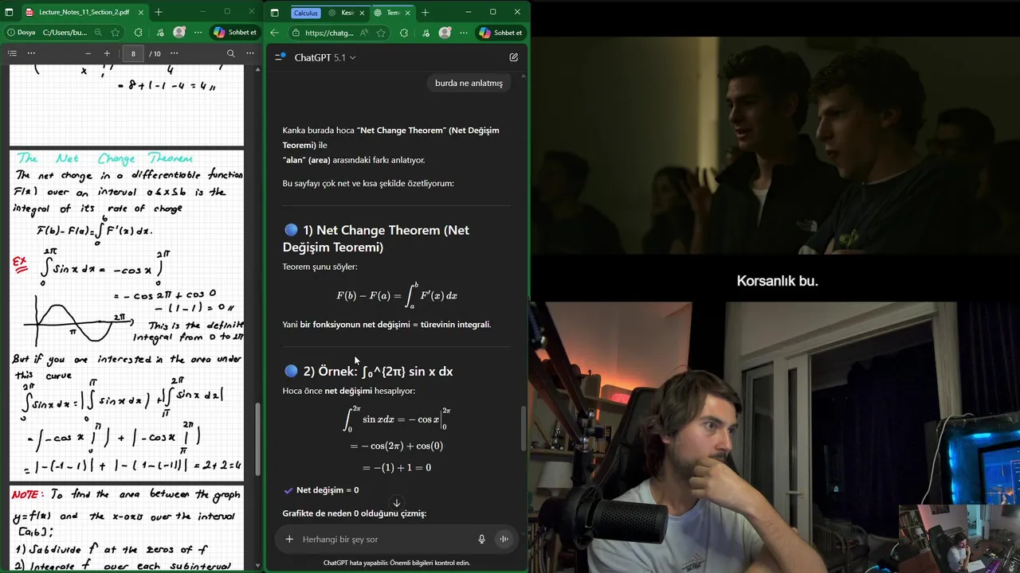The height and width of the screenshot is (573, 1020).
Task: Expand the ChatGPT 5.1 model selector
Action: point(325,57)
